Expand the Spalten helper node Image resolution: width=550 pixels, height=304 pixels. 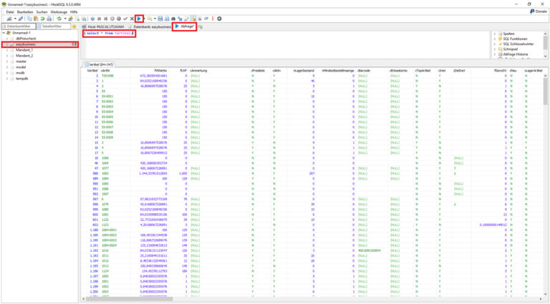(x=495, y=34)
